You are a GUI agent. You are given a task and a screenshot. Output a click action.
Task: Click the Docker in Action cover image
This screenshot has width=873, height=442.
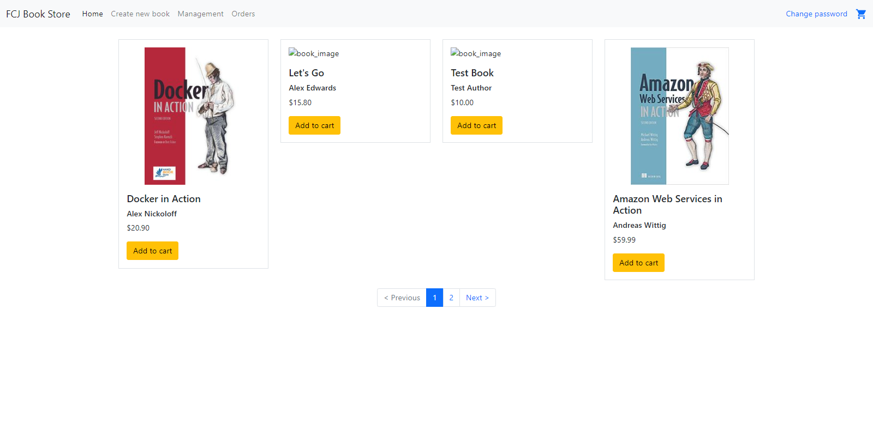[193, 116]
